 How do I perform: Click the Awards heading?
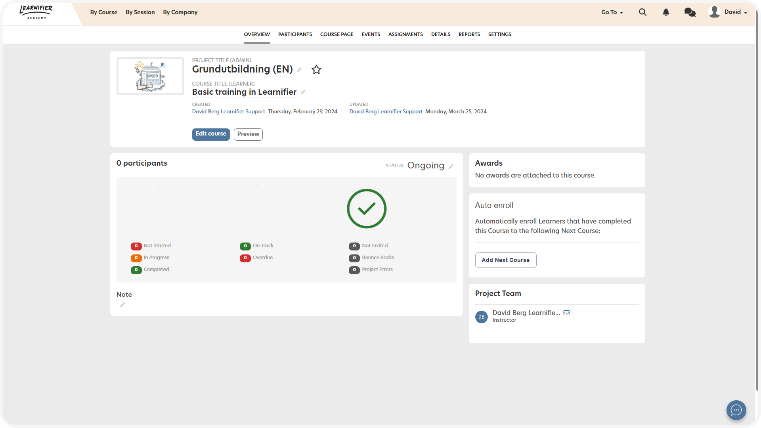(x=489, y=163)
